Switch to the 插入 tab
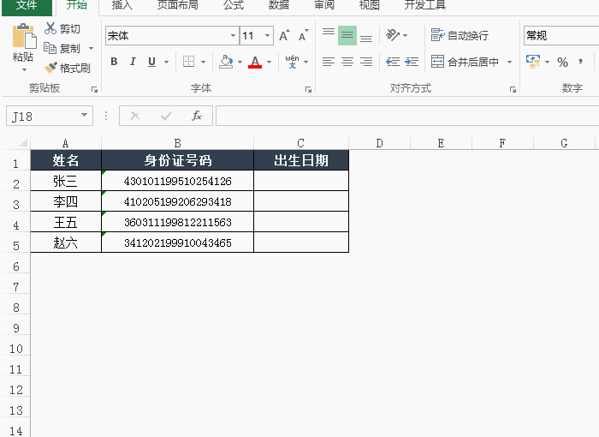This screenshot has width=599, height=437. coord(122,5)
